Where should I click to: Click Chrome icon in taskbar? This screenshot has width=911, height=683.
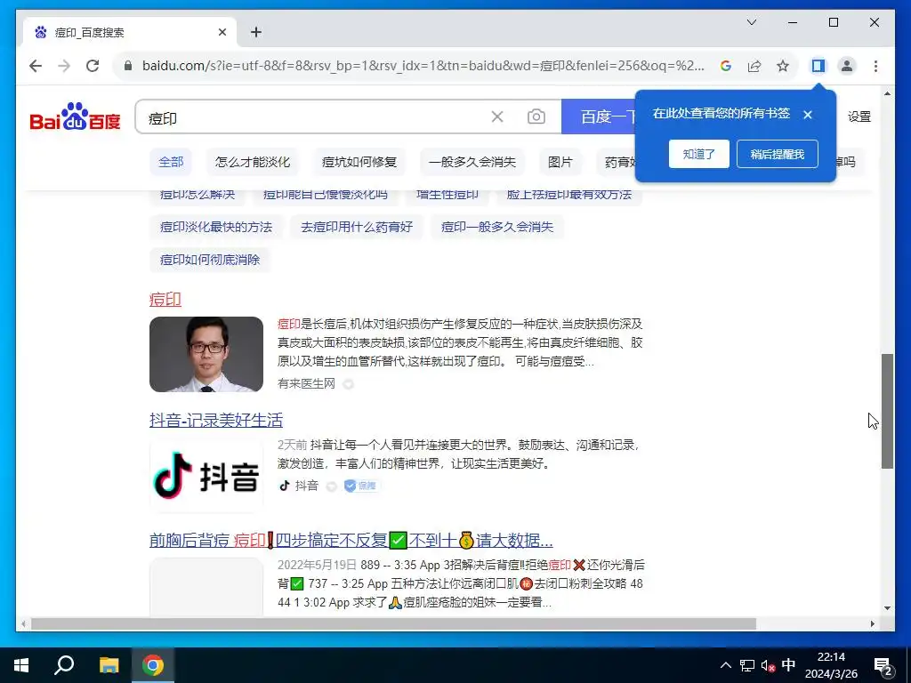pos(153,665)
